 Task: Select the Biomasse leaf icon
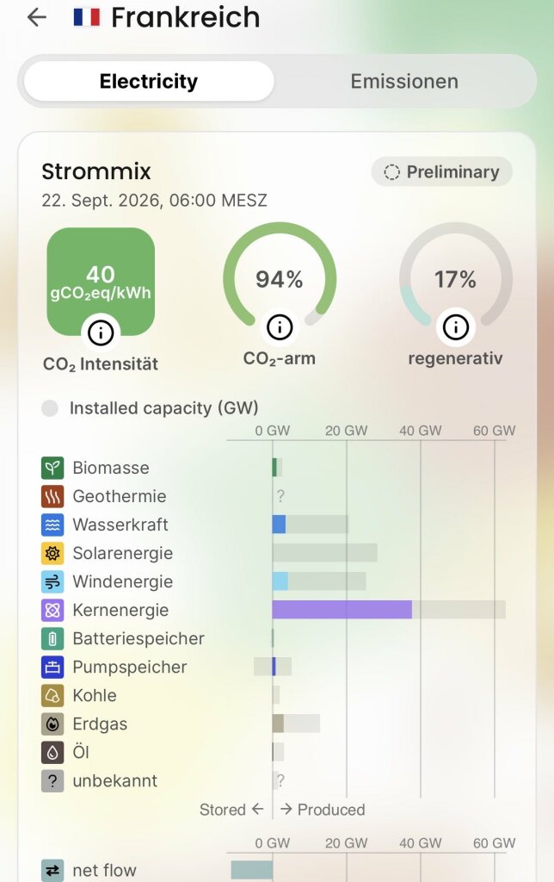pyautogui.click(x=52, y=468)
